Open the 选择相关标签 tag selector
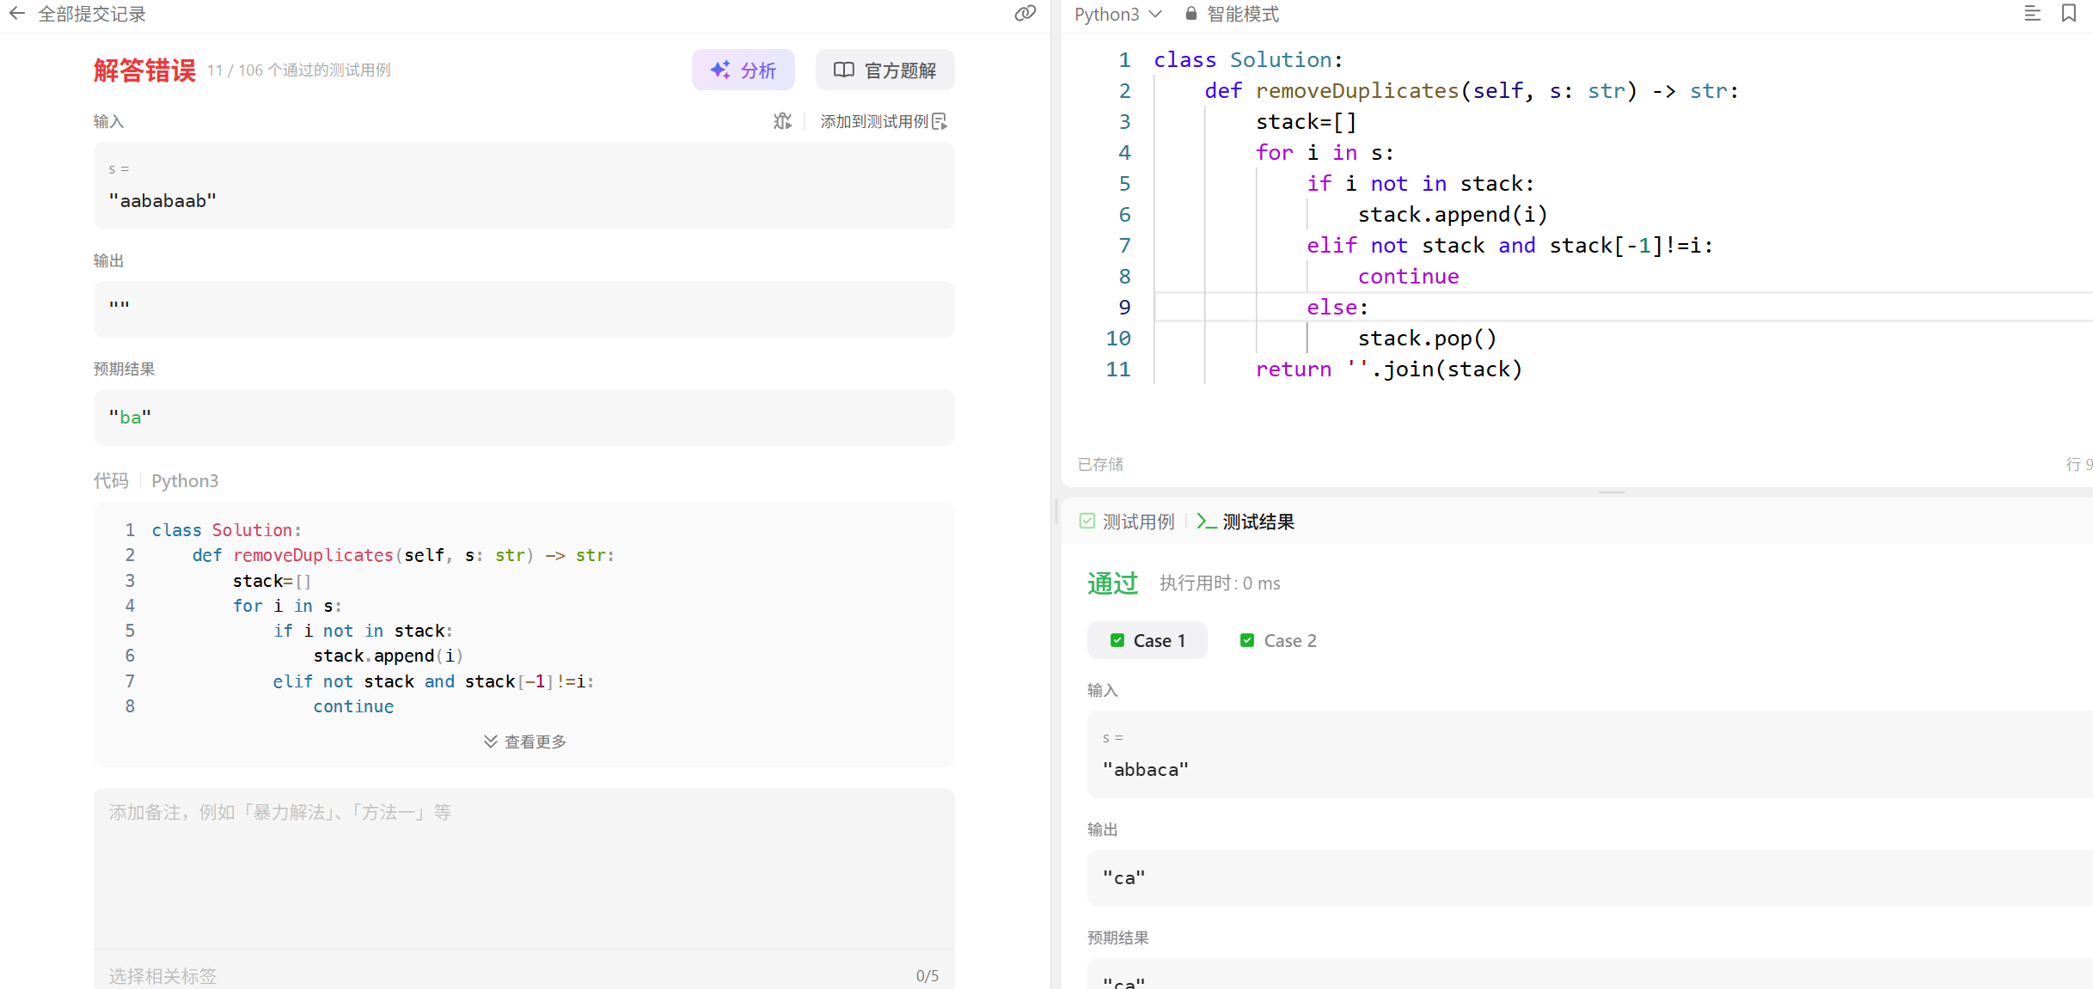This screenshot has height=989, width=2093. pos(163,975)
